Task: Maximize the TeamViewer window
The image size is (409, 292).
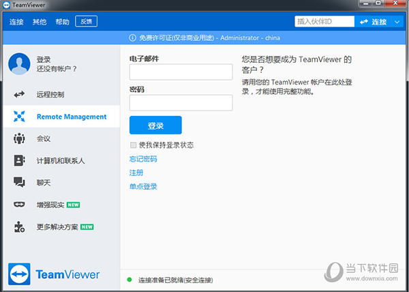Action: [x=378, y=3]
